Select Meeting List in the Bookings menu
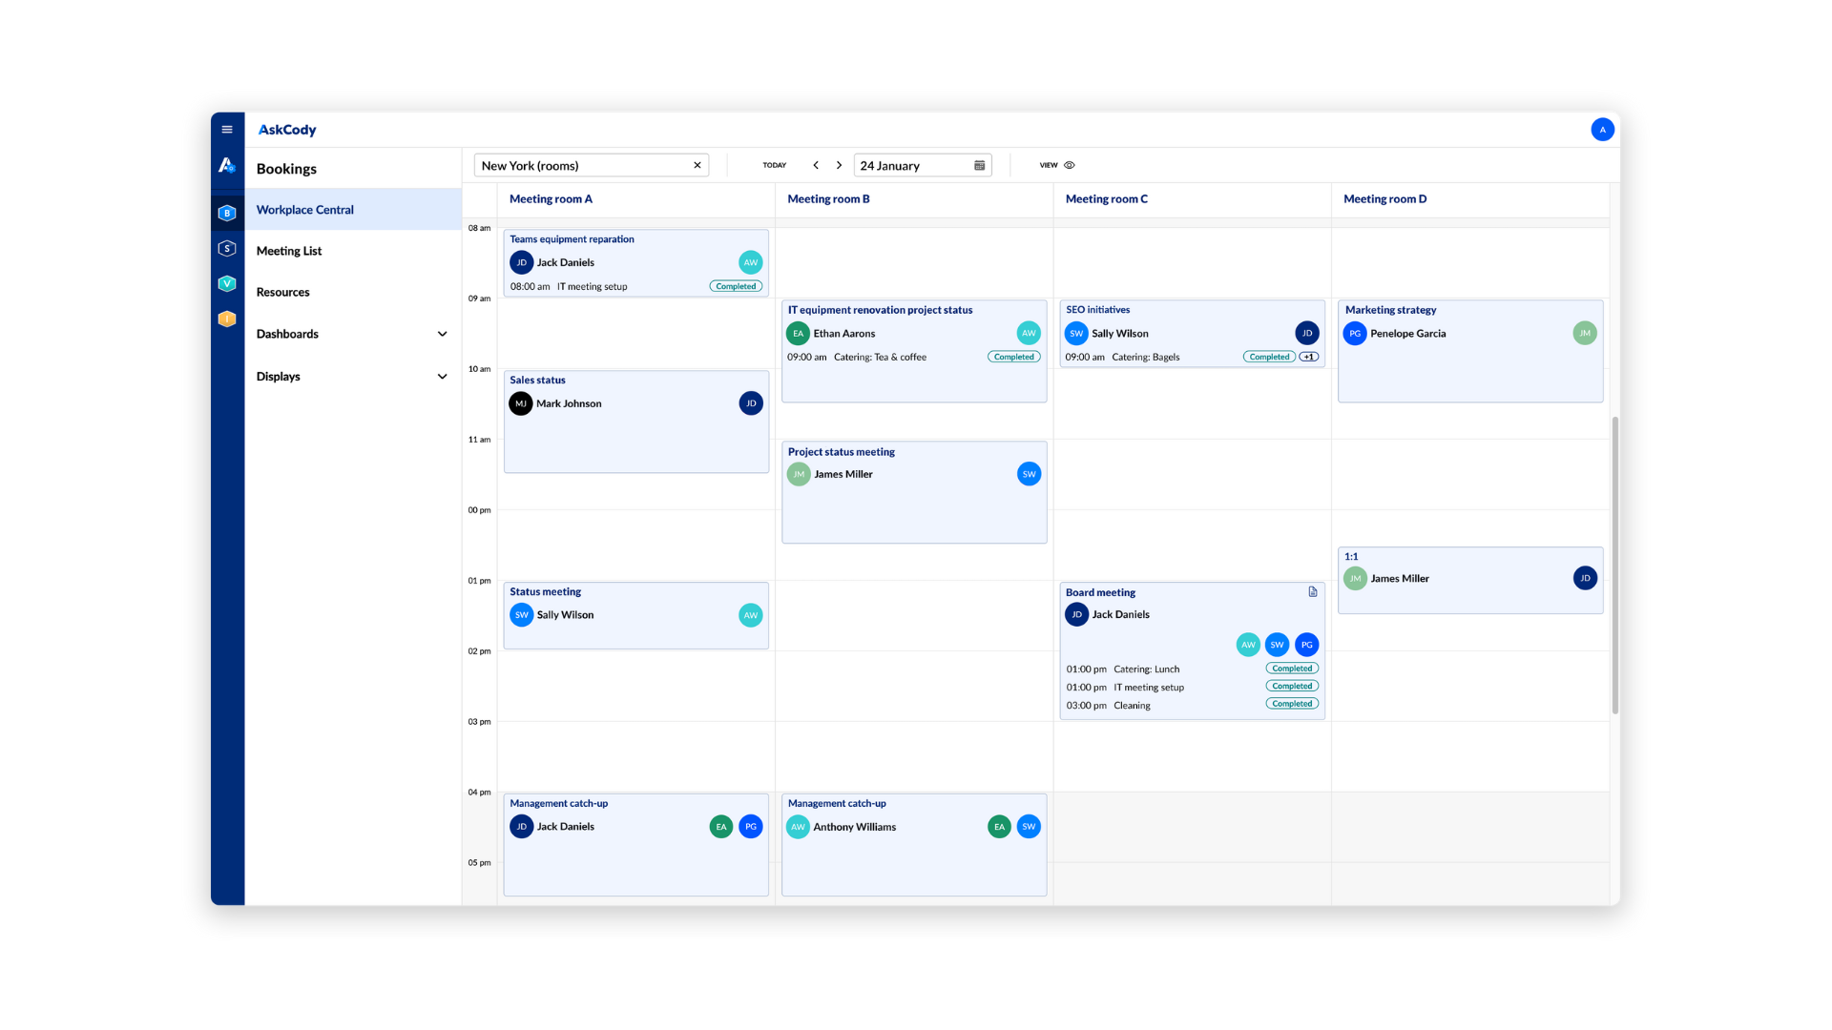The width and height of the screenshot is (1832, 1030). coord(289,250)
